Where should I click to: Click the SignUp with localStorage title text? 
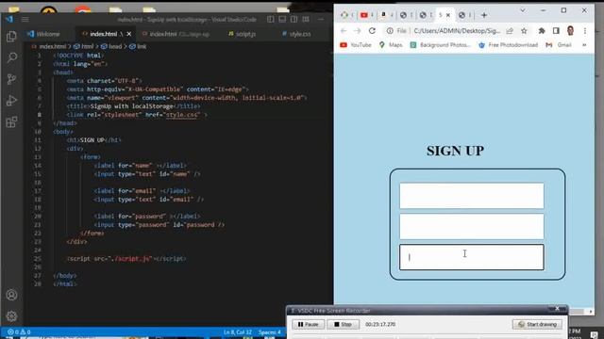coord(131,106)
